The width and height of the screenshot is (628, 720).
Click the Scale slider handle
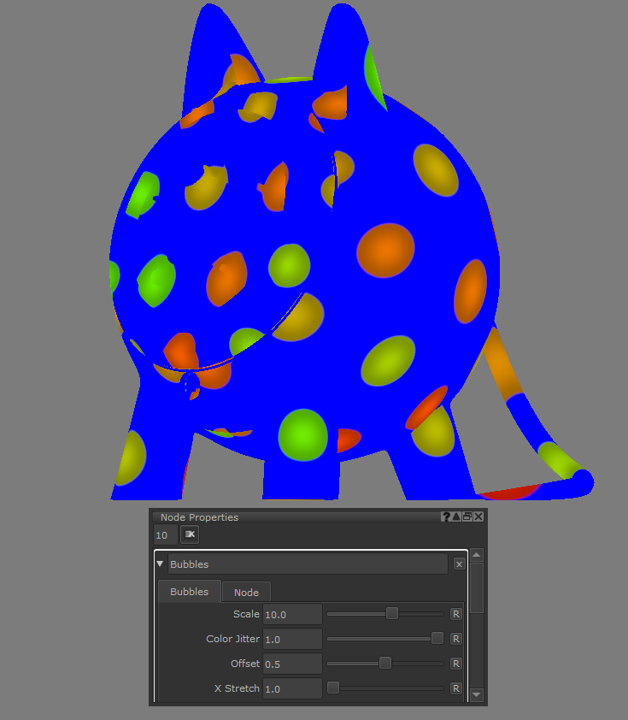pyautogui.click(x=392, y=613)
